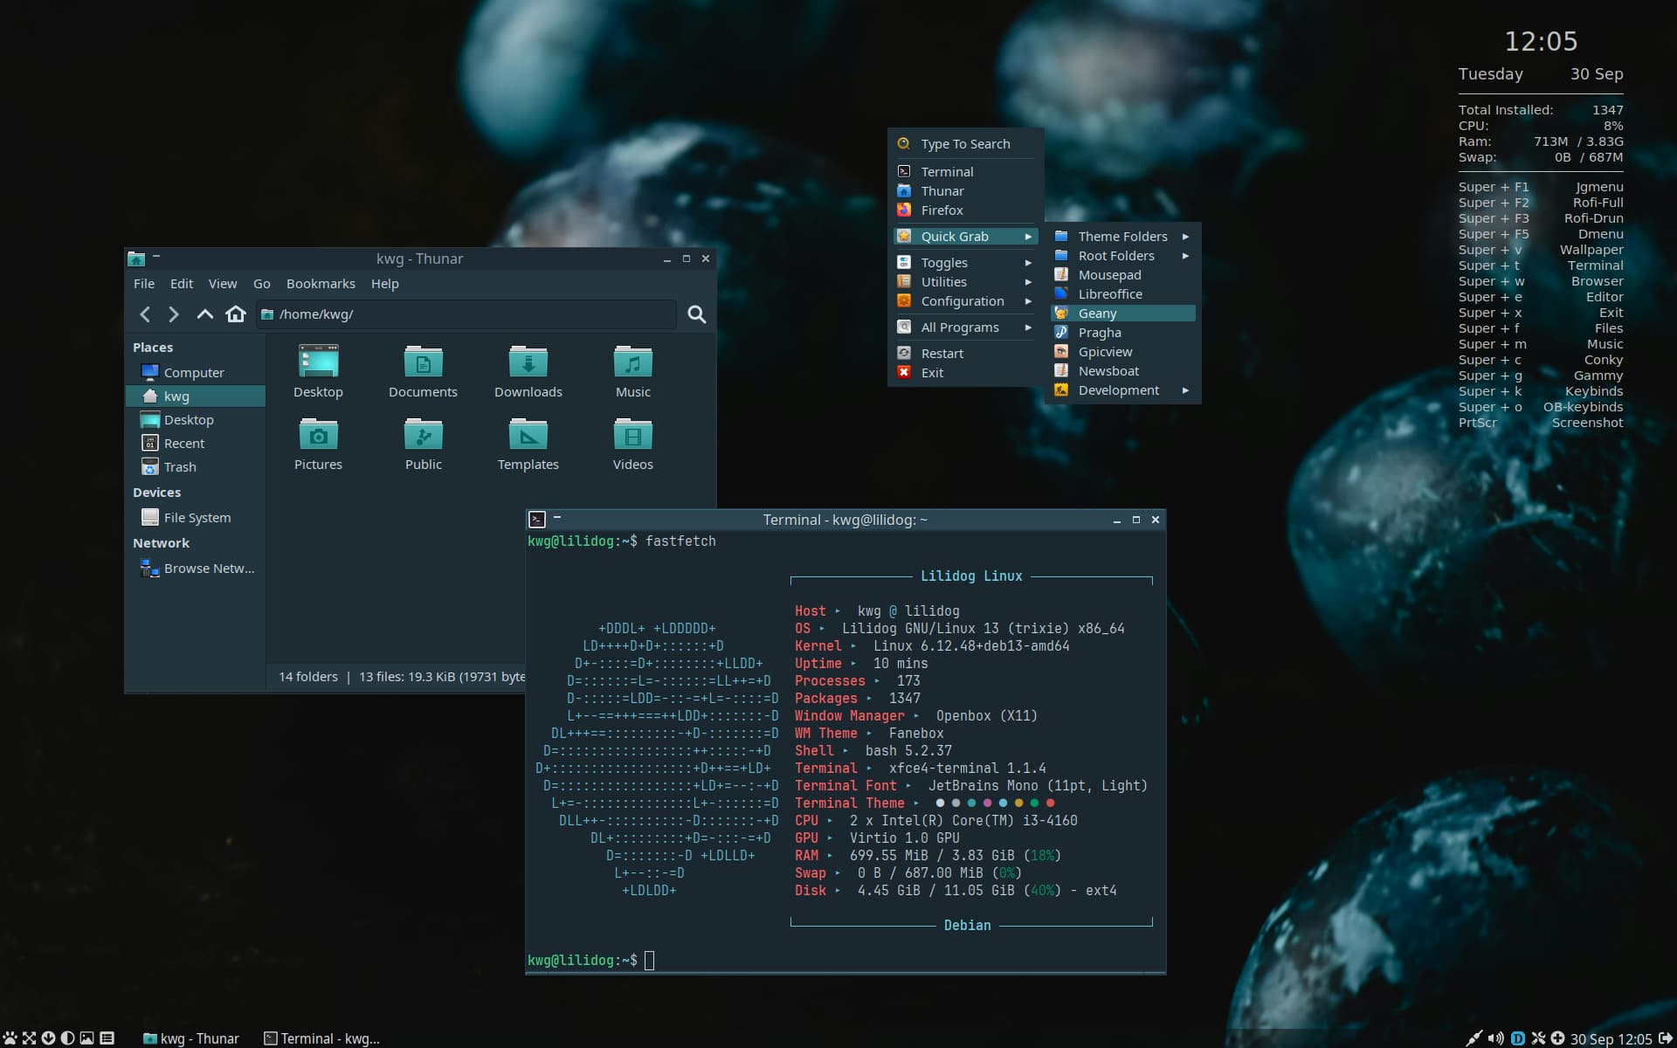The width and height of the screenshot is (1677, 1048).
Task: Click the half-circle contrast taskbar icon
Action: pos(67,1038)
